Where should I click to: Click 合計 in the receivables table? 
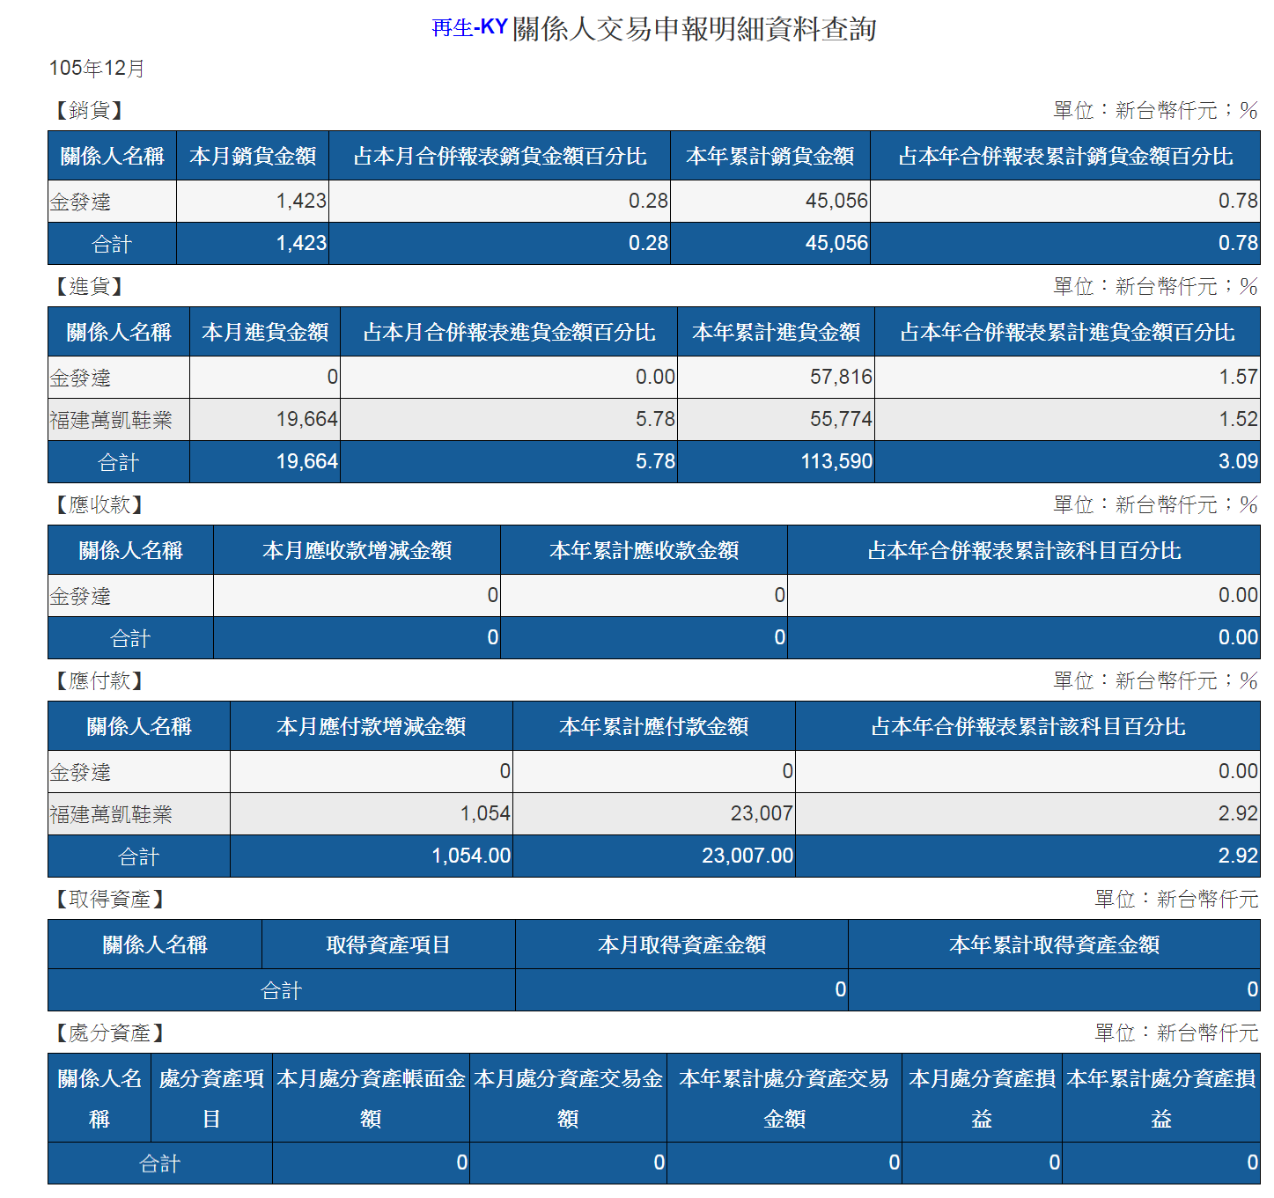(x=130, y=638)
